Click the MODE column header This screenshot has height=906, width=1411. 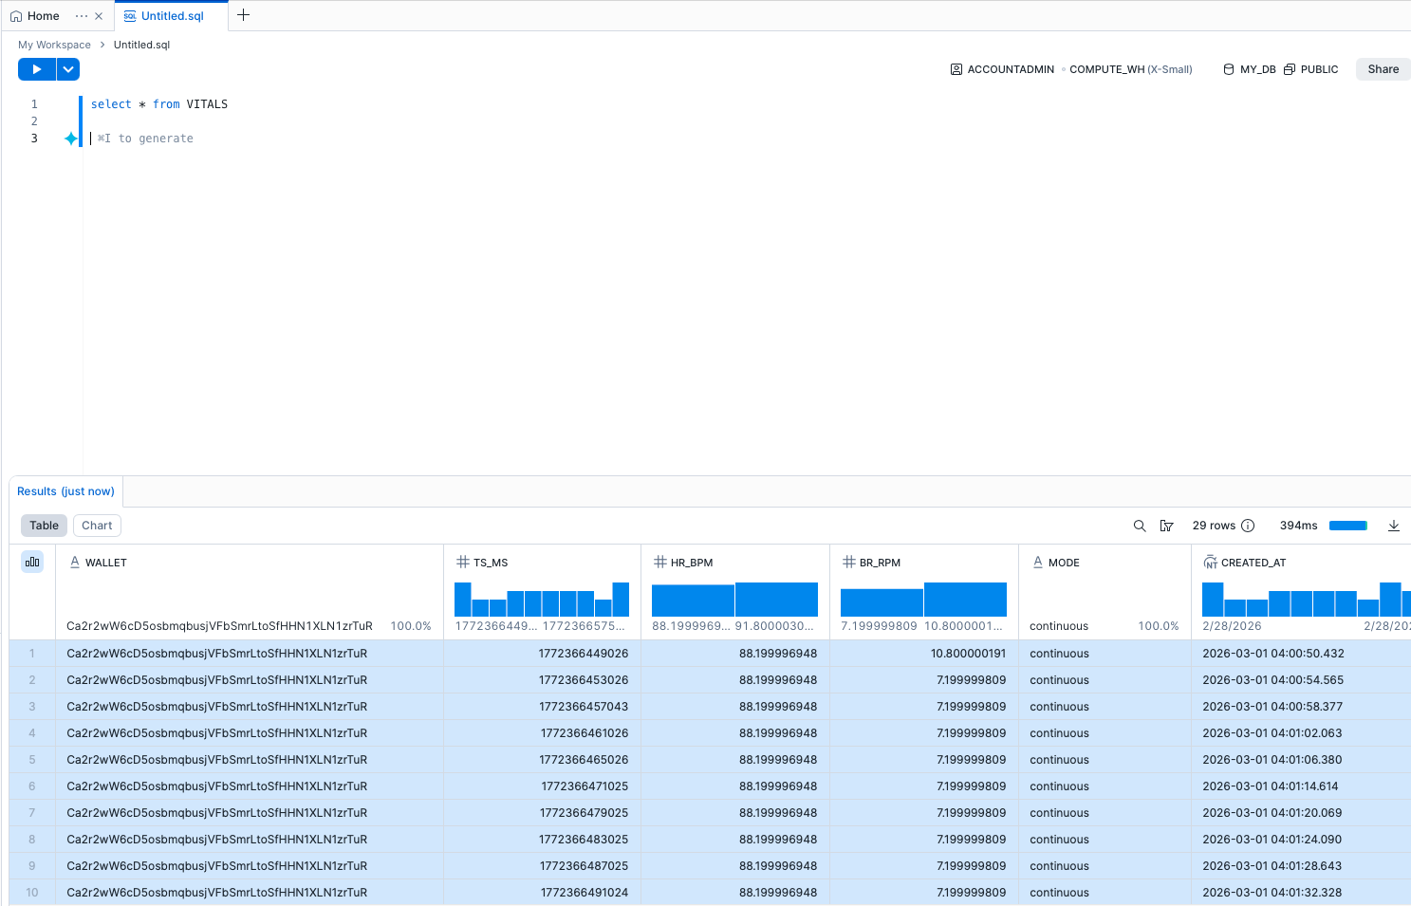coord(1064,563)
